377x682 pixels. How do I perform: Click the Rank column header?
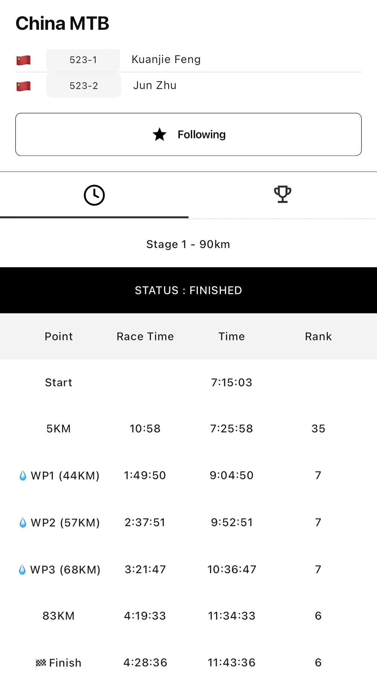[x=318, y=336]
